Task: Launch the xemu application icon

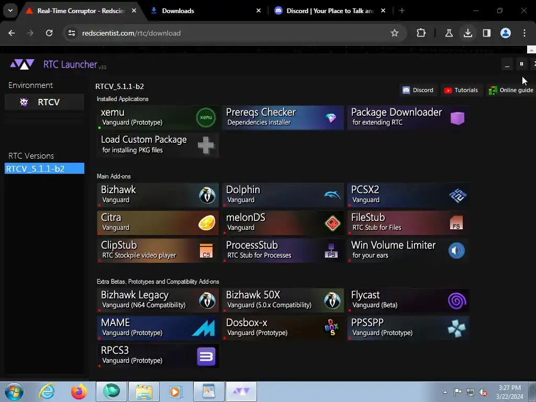Action: [x=206, y=118]
